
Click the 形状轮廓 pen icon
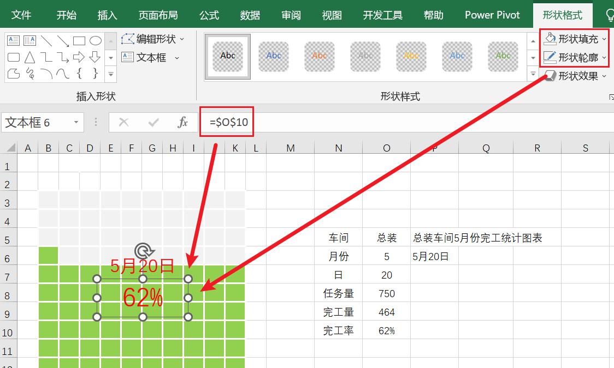pos(550,57)
